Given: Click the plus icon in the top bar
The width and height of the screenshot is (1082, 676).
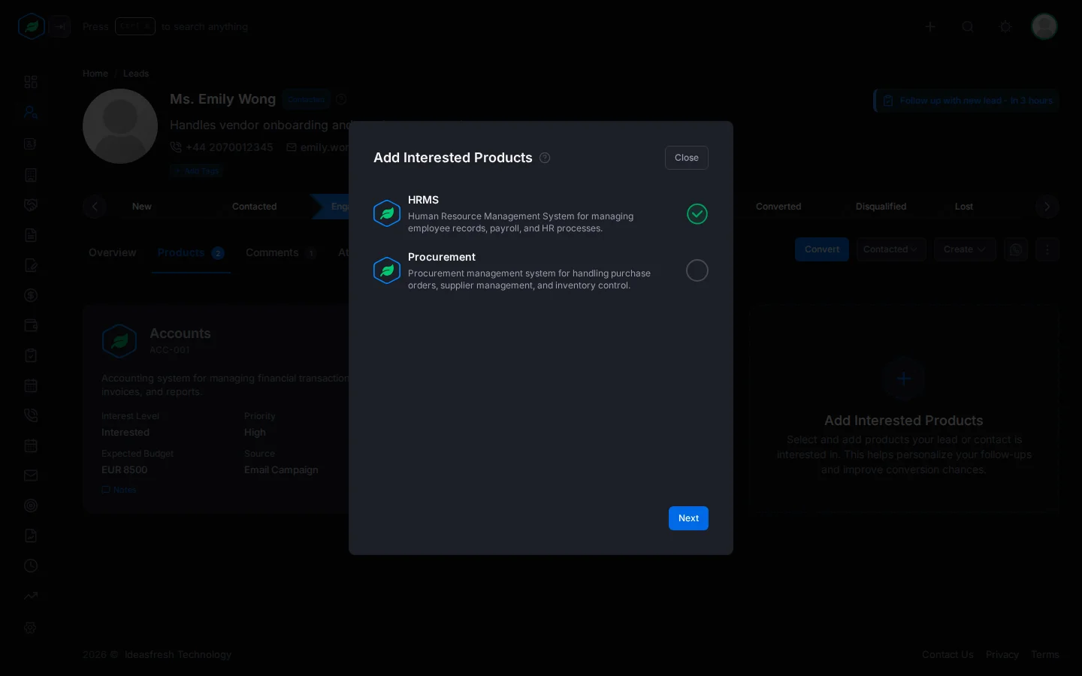Looking at the screenshot, I should 930,26.
